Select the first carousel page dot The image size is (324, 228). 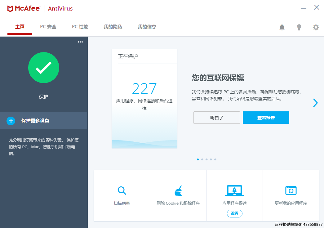pyautogui.click(x=198, y=159)
